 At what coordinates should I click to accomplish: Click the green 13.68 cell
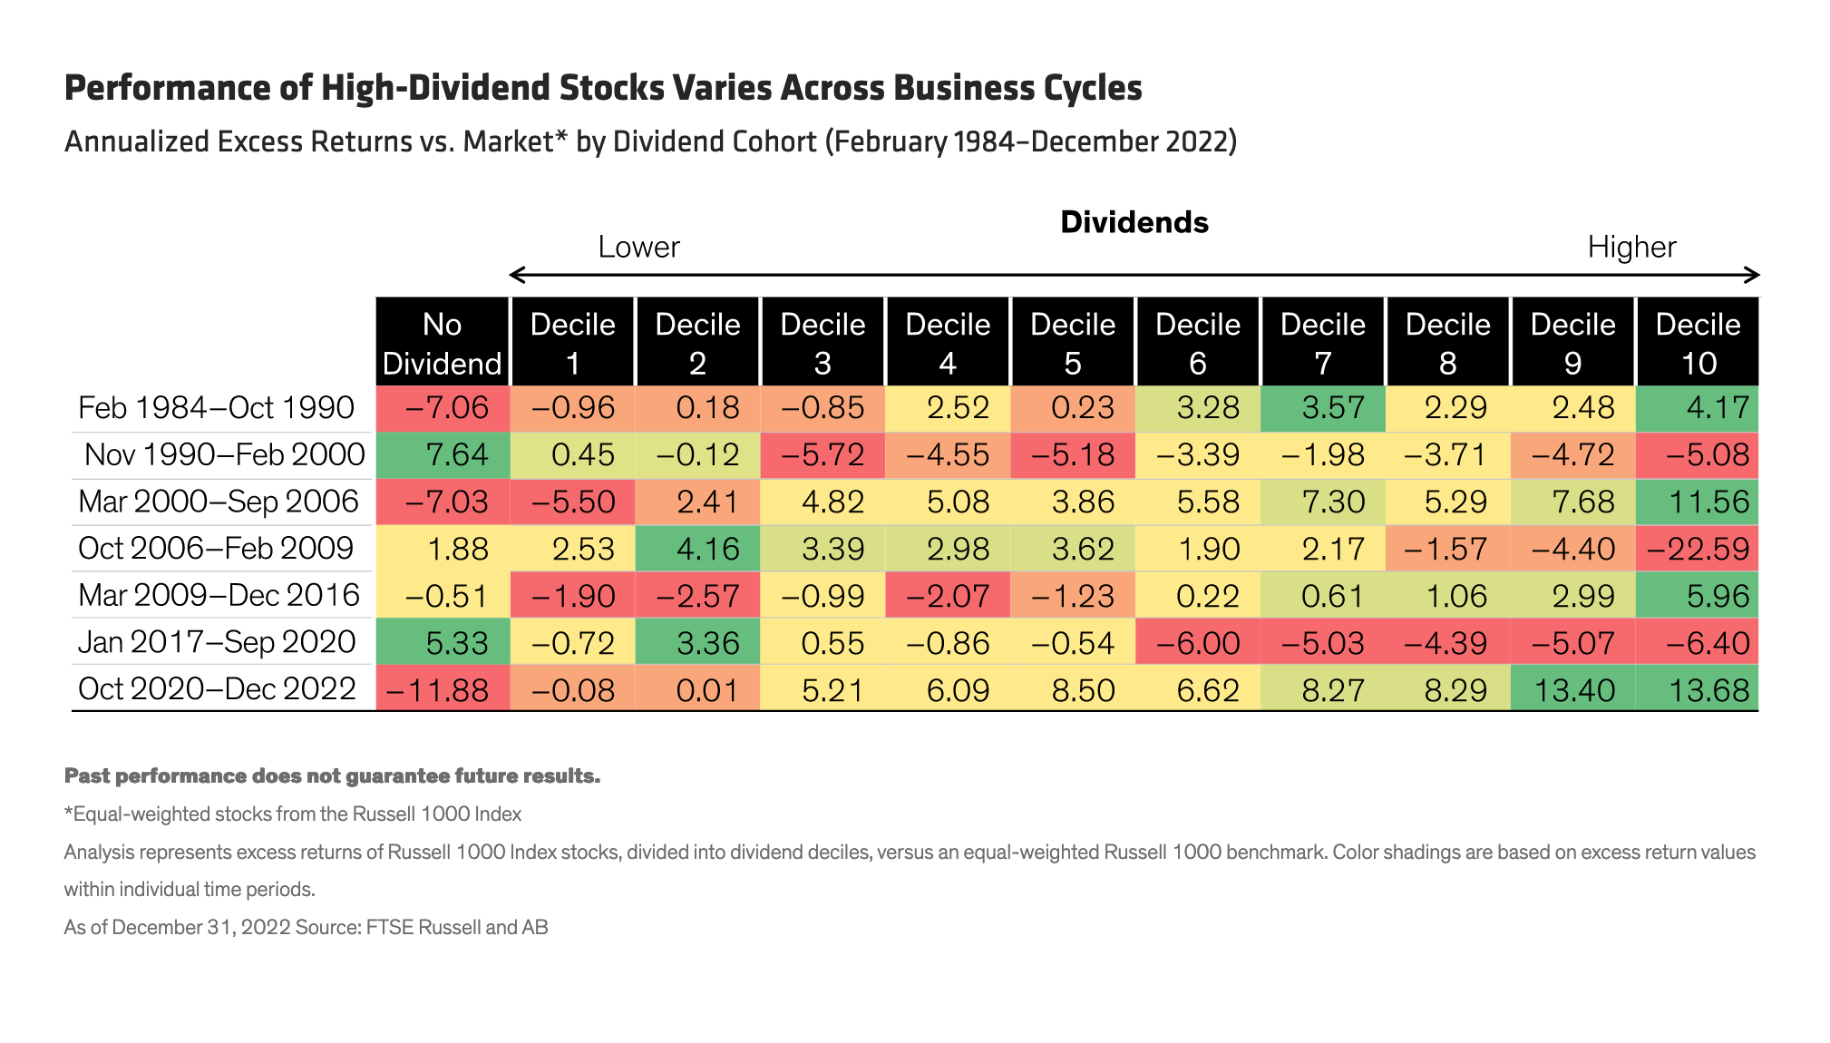pos(1698,689)
